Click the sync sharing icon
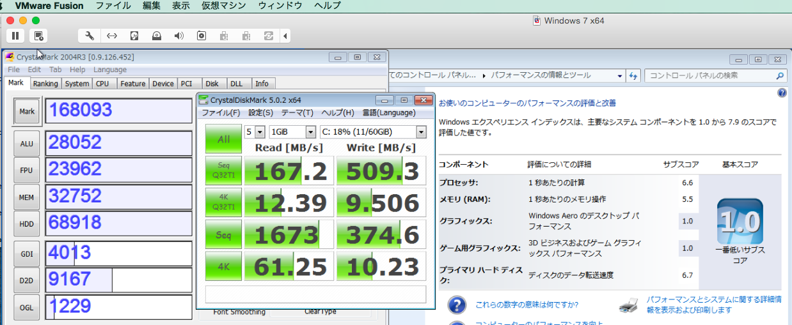The width and height of the screenshot is (792, 325). pos(269,36)
